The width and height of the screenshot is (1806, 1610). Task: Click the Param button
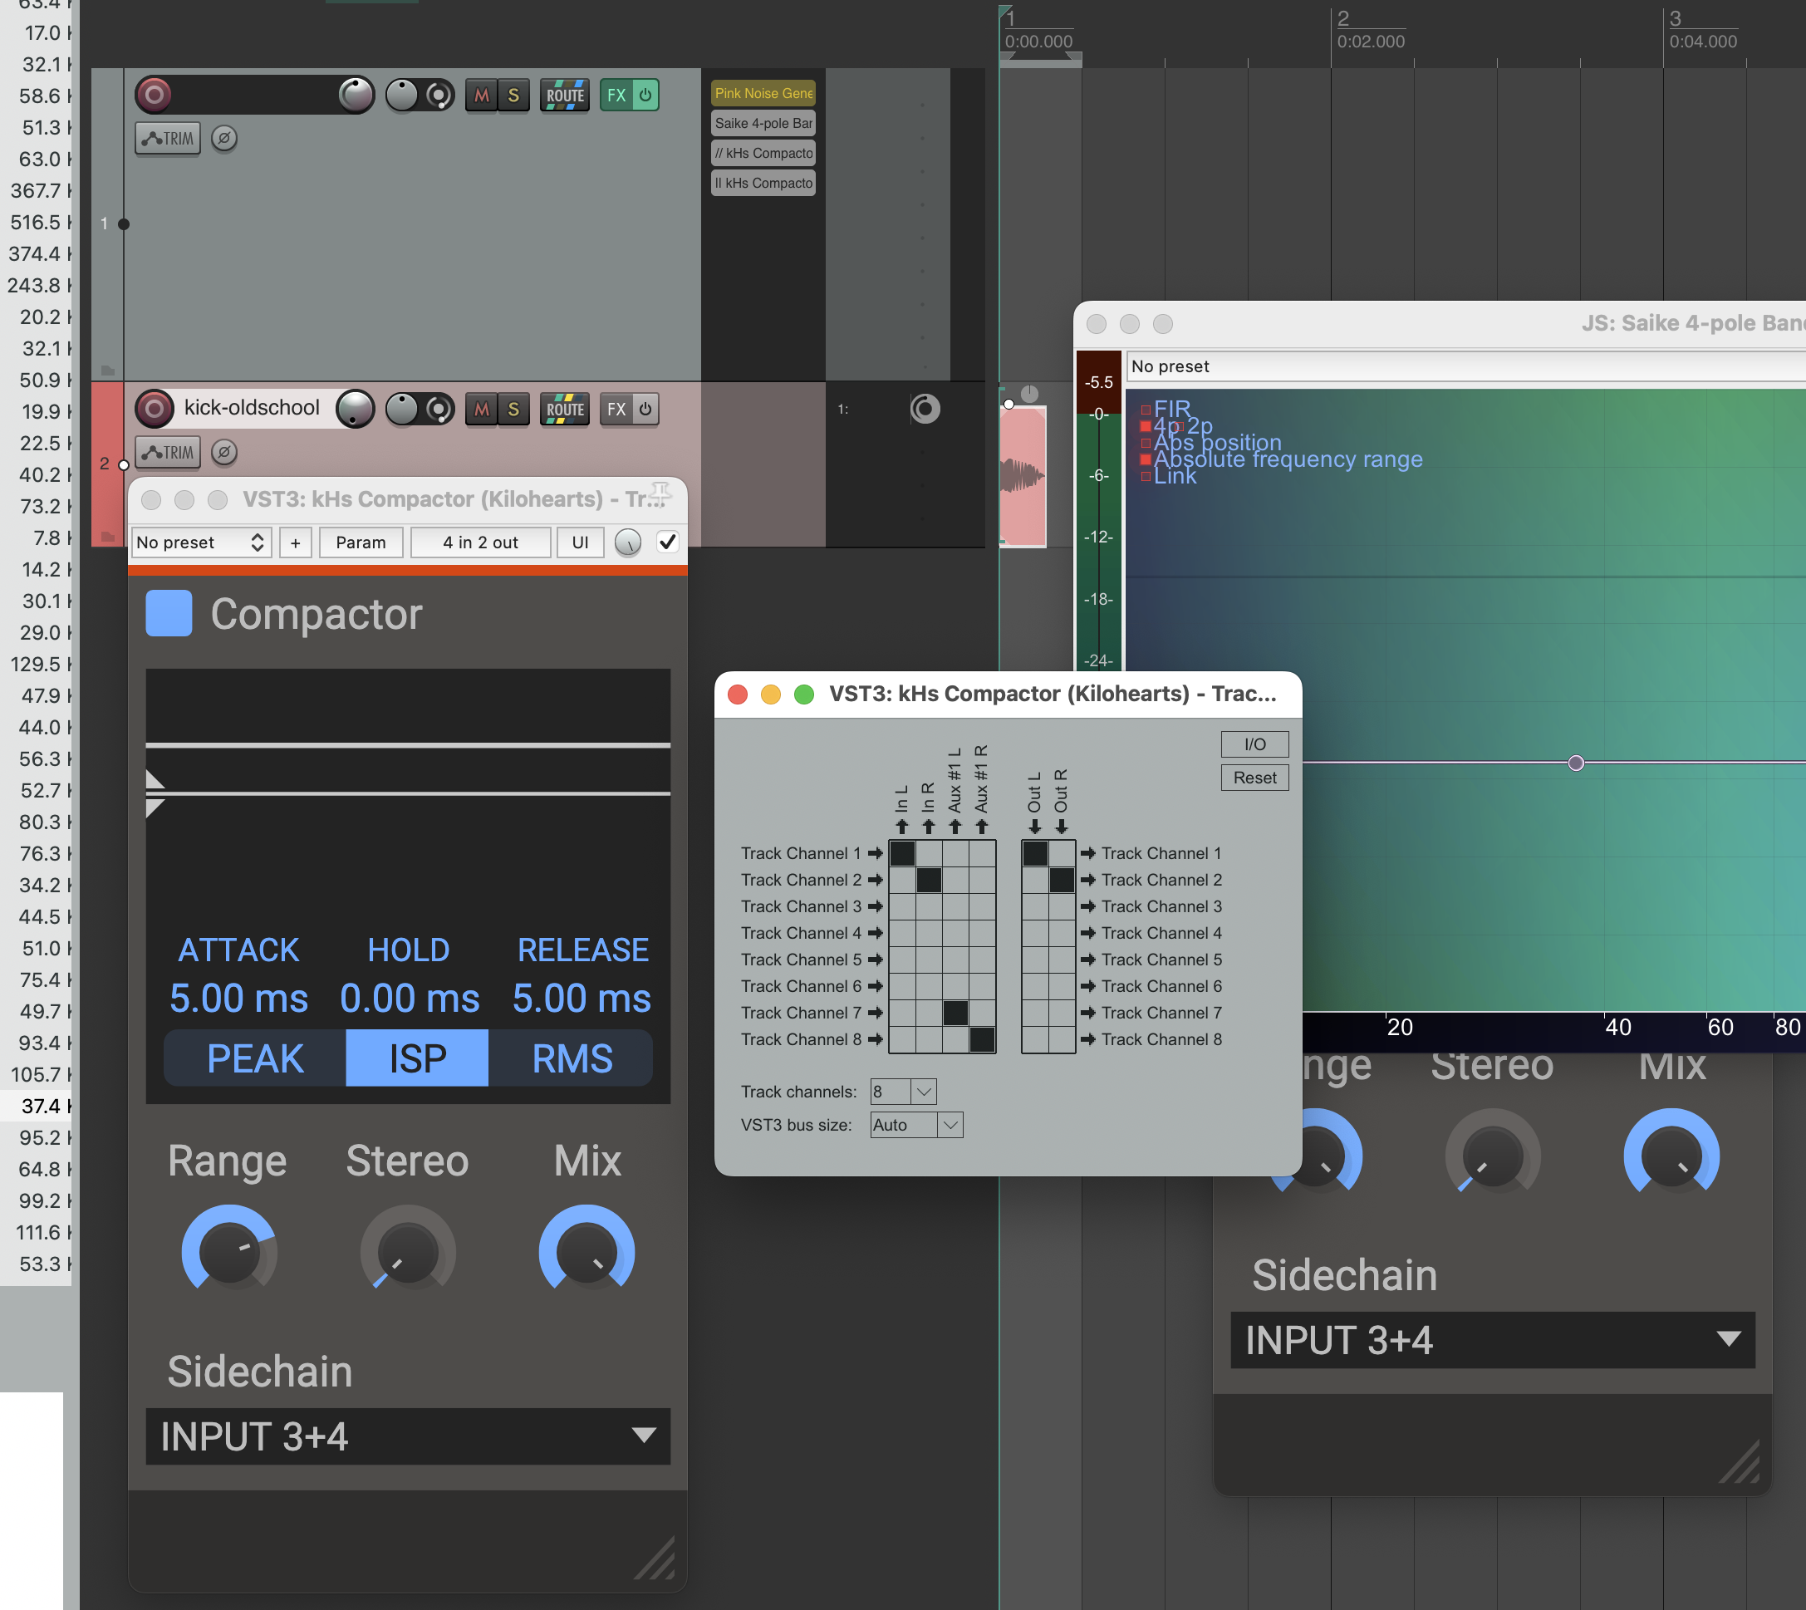[360, 542]
